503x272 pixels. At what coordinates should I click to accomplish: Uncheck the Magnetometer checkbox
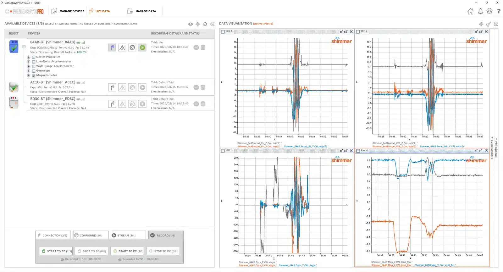pos(34,75)
